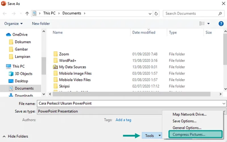The height and width of the screenshot is (142, 227).
Task: Click the address bar document icon
Action: click(x=34, y=13)
